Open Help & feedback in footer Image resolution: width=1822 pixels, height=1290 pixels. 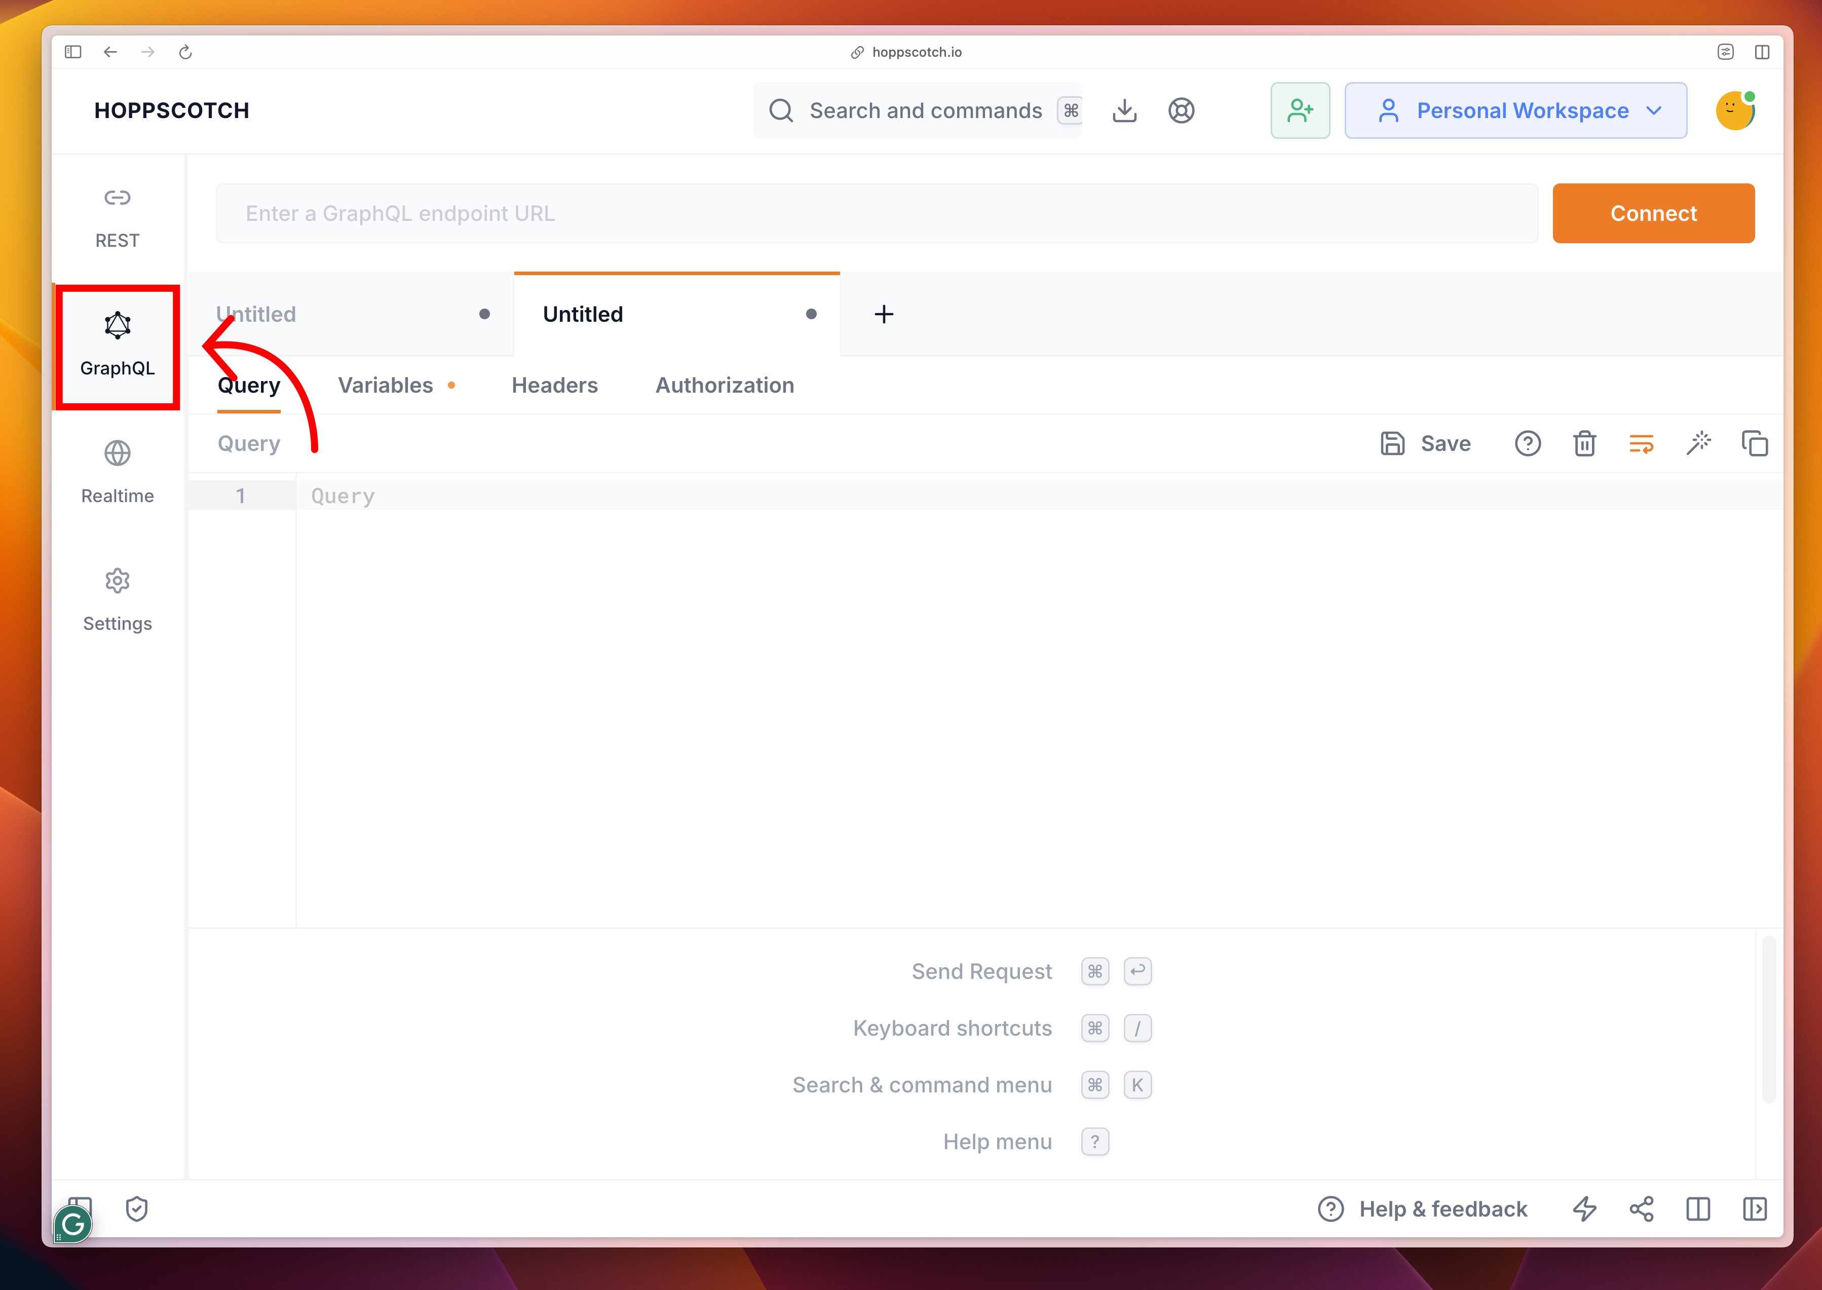point(1422,1209)
